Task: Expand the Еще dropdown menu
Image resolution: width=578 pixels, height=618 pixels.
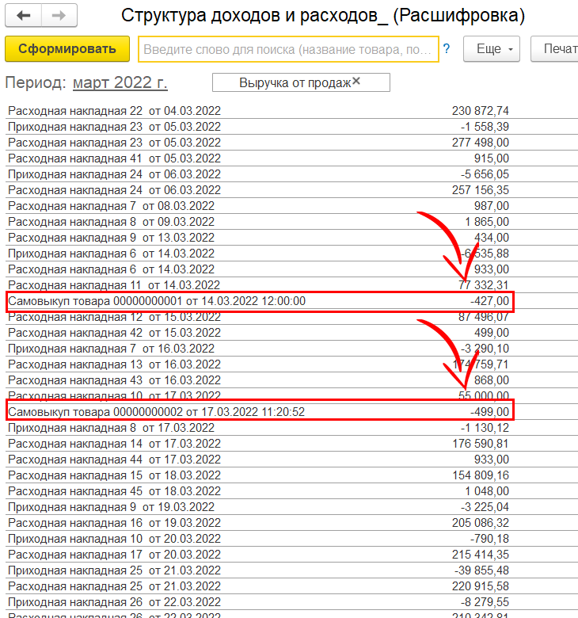Action: click(496, 49)
